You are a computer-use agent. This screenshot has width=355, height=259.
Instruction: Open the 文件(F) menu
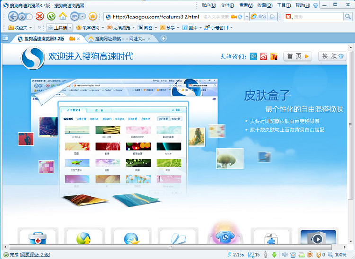pos(227,5)
